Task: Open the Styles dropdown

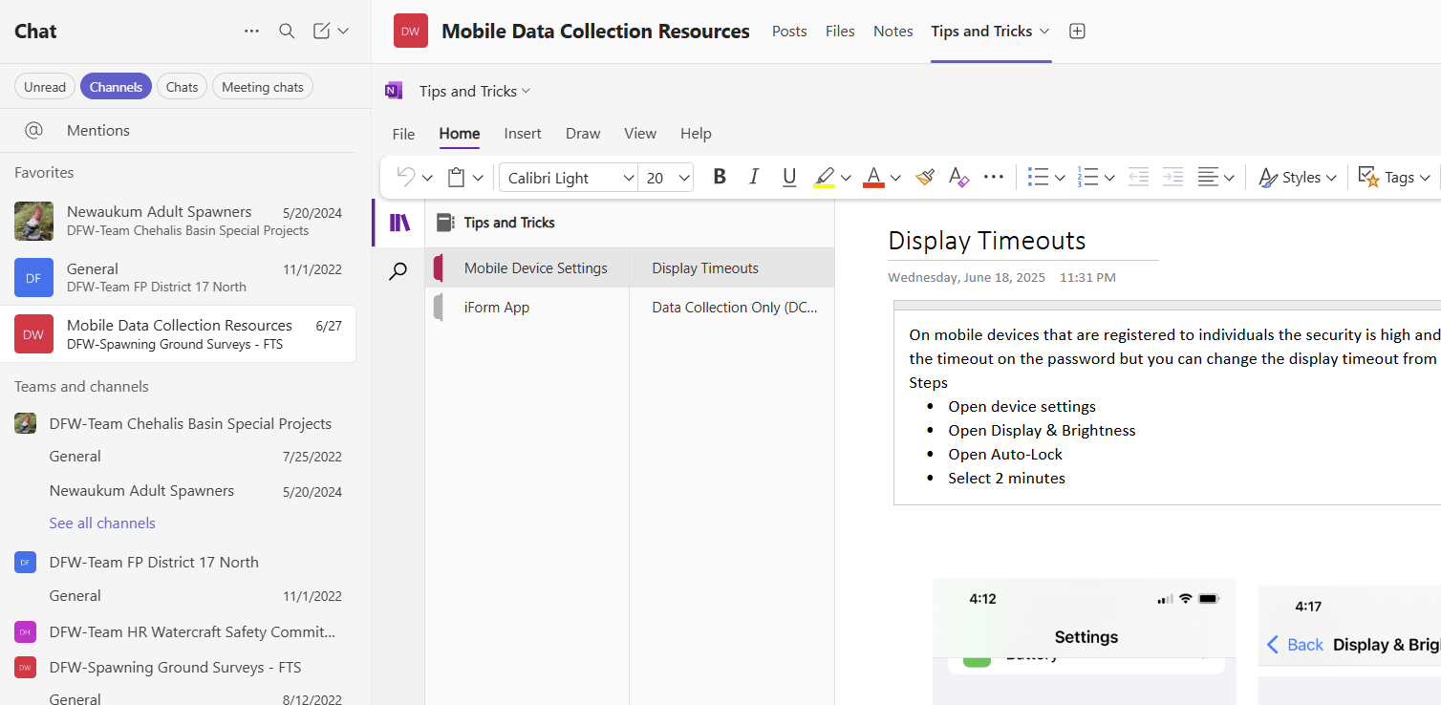Action: tap(1297, 178)
